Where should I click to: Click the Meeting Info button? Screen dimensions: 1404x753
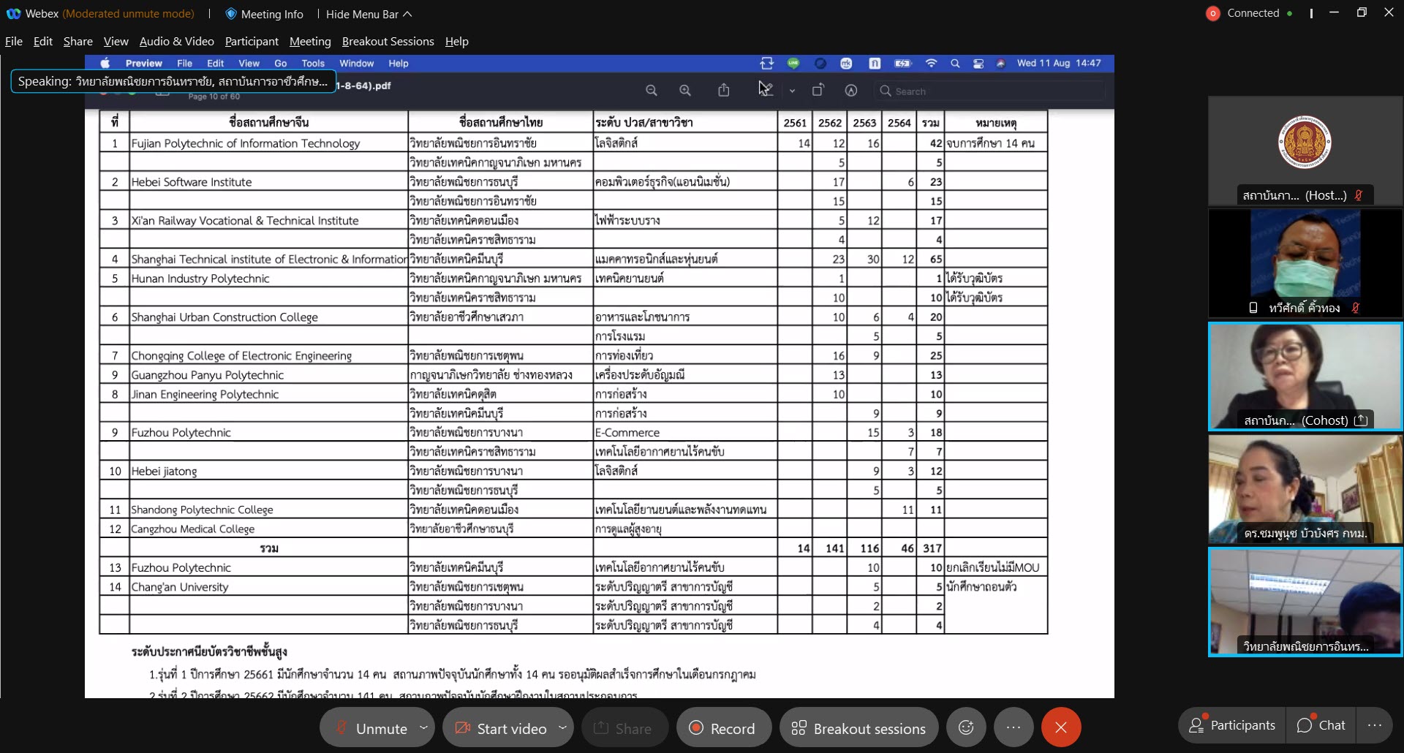pyautogui.click(x=264, y=14)
